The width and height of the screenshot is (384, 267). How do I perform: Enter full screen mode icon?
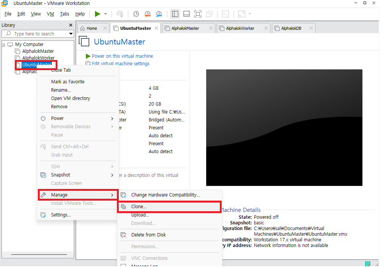point(197,14)
